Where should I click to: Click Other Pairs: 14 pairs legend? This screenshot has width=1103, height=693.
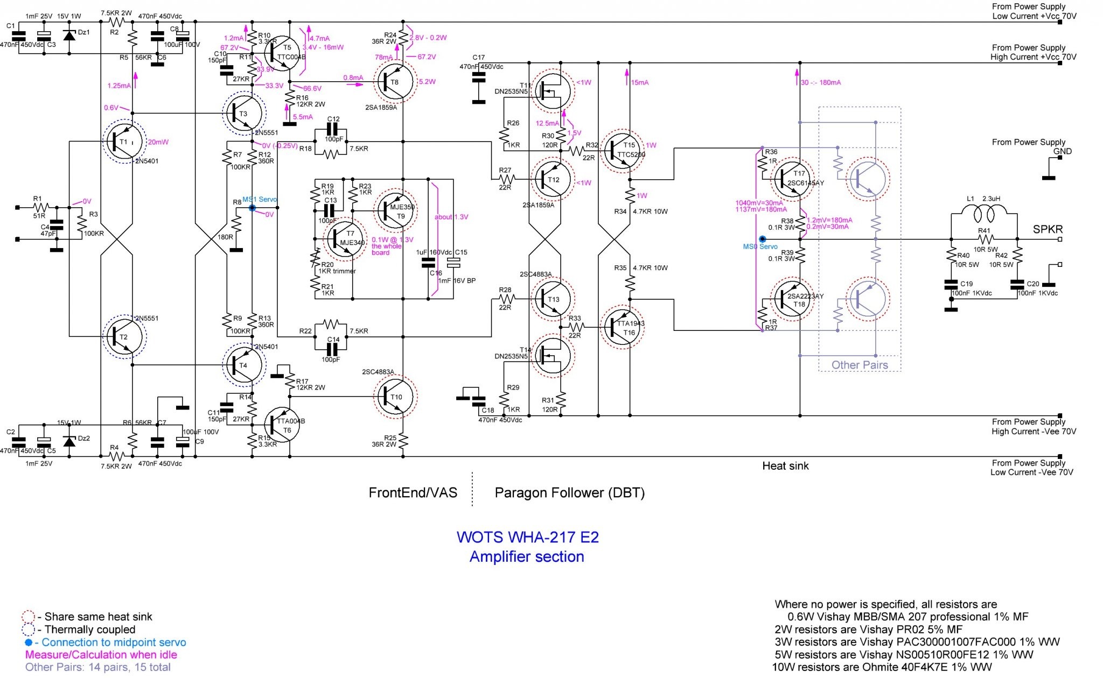coord(97,667)
